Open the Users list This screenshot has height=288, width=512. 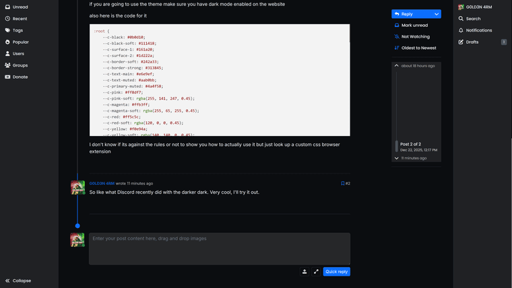pyautogui.click(x=18, y=53)
